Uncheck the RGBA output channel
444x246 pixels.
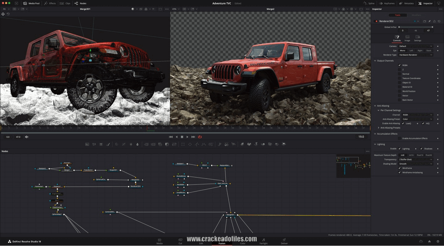(x=400, y=65)
